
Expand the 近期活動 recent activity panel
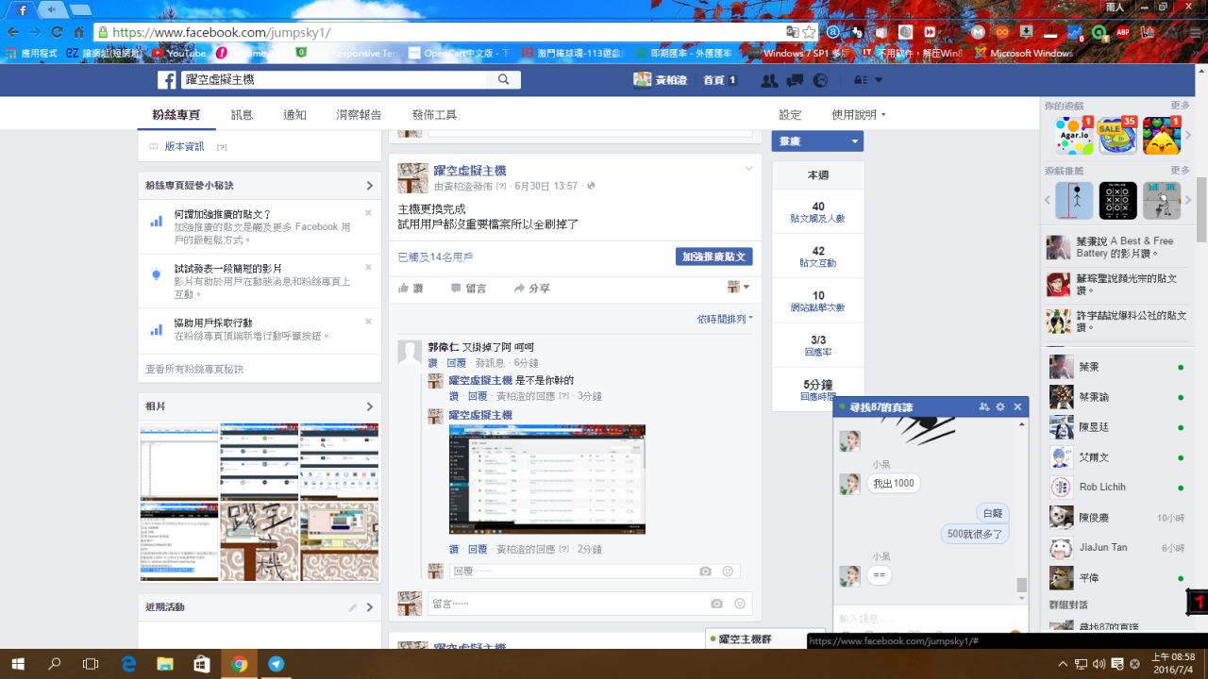[369, 607]
